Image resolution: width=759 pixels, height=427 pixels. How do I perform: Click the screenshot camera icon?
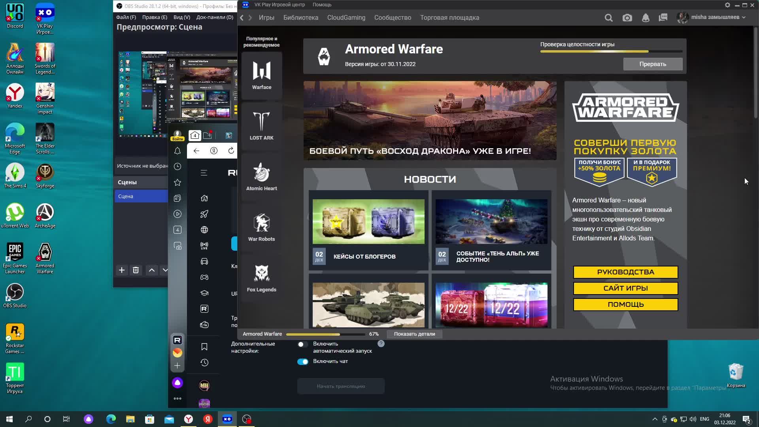(627, 18)
